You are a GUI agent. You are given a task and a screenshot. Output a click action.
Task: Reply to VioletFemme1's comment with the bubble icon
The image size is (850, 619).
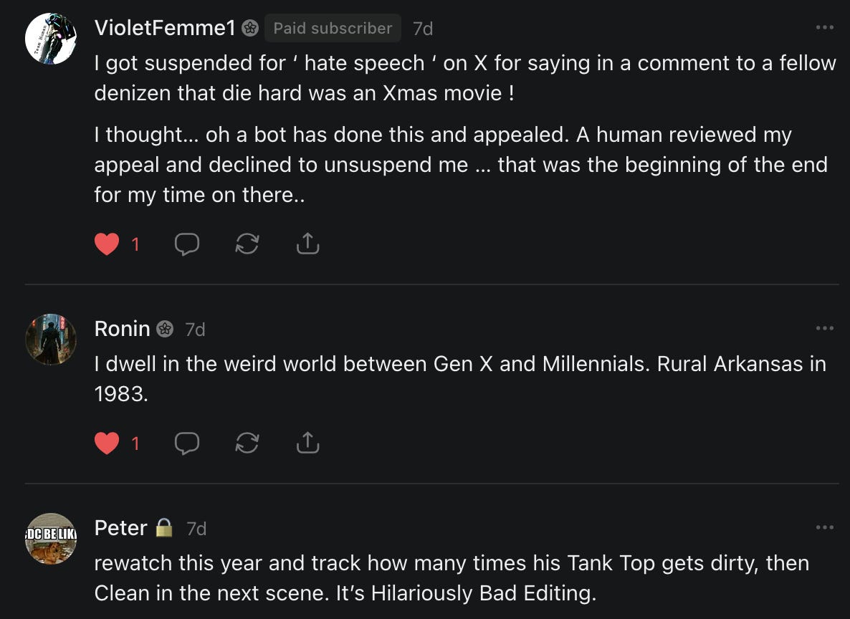click(187, 245)
